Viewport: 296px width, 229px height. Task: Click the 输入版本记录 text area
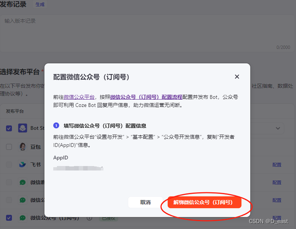tap(147, 33)
